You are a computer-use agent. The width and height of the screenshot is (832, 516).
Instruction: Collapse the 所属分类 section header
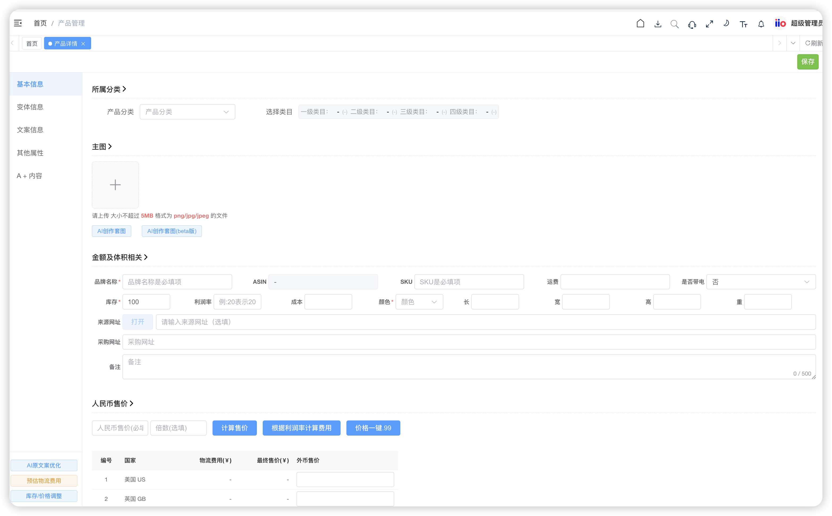109,89
